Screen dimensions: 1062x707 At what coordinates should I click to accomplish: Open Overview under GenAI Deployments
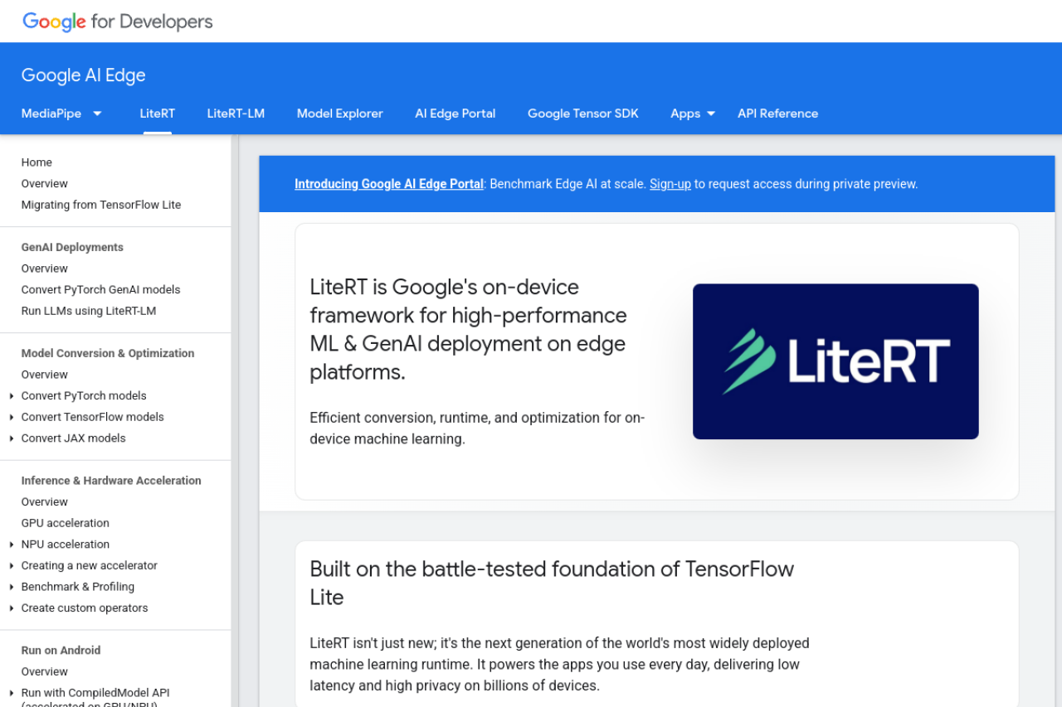(x=45, y=269)
